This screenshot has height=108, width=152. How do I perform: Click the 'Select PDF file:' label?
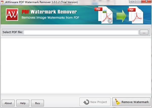[x=13, y=32]
